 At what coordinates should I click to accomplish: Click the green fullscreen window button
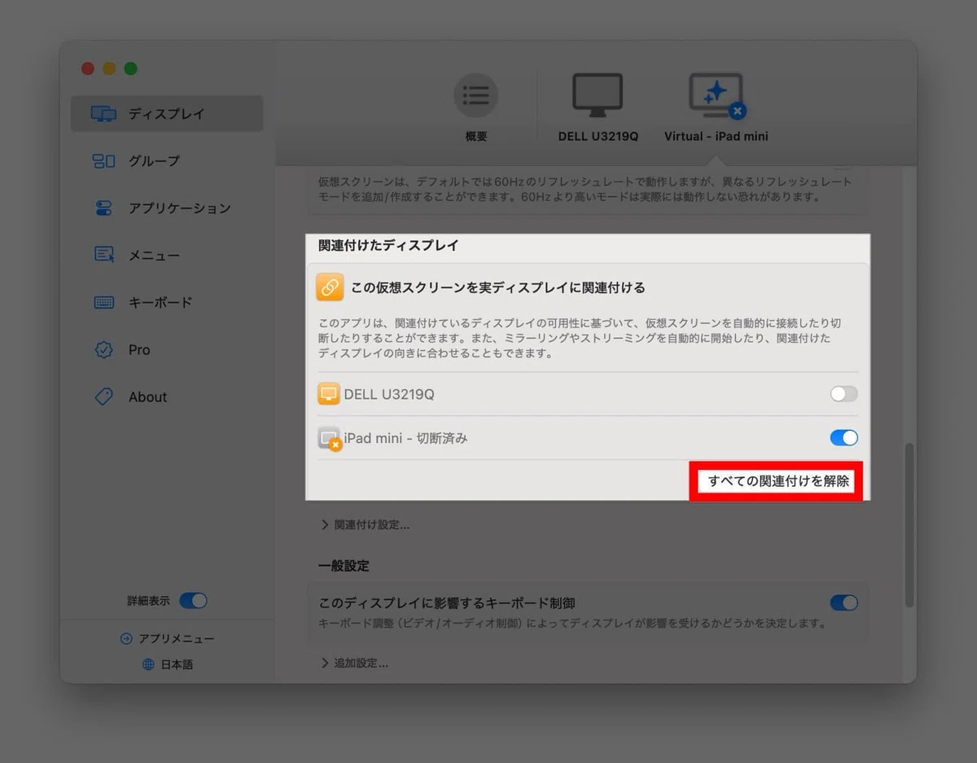click(130, 69)
